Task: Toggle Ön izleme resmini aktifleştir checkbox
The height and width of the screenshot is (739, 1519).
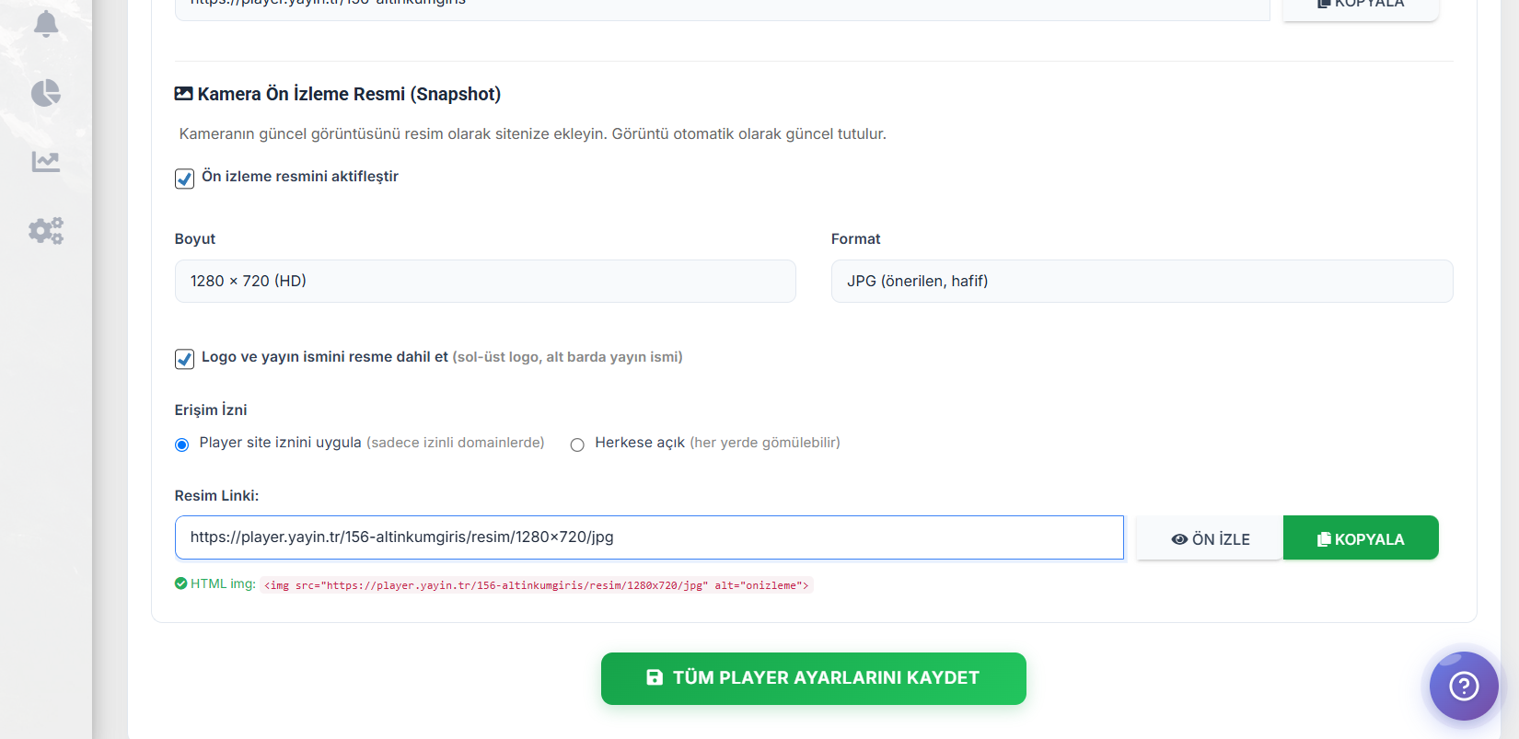Action: (184, 179)
